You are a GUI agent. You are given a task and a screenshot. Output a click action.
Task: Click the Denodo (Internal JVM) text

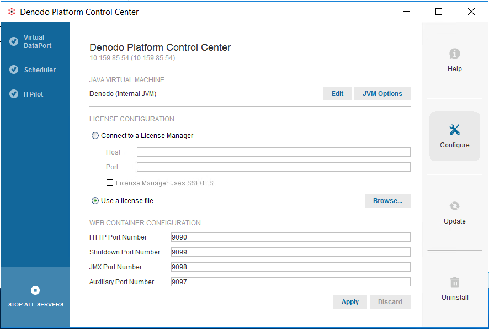[123, 94]
